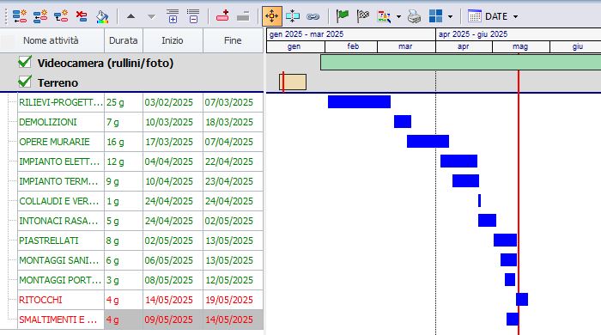Move activity down with the down arrow

[151, 16]
